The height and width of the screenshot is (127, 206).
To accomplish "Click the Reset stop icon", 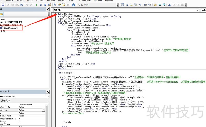I will coord(45,5).
